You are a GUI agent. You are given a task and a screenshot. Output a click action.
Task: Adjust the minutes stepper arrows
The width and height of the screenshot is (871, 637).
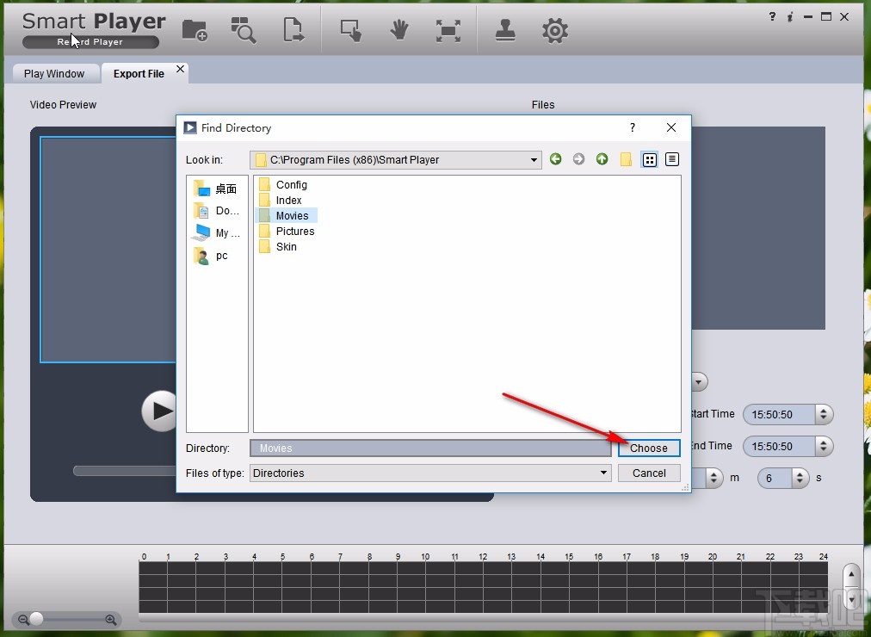[x=713, y=478]
